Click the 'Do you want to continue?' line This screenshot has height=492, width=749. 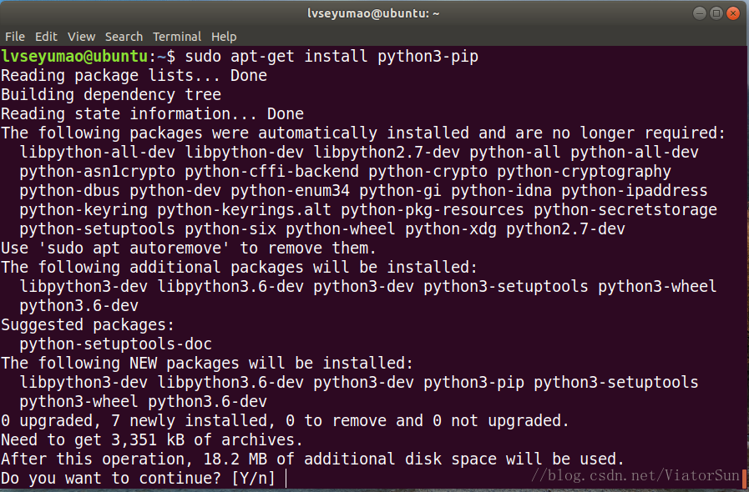(138, 478)
